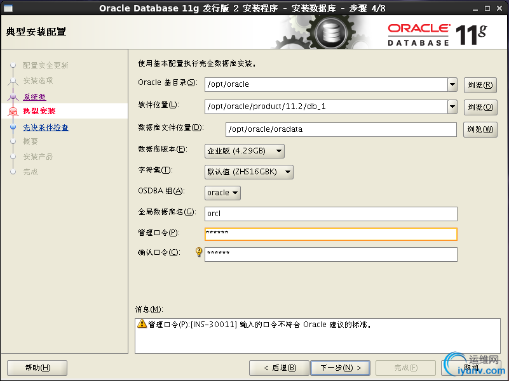This screenshot has height=381, width=509.
Task: Minimize the installer window
Action: pos(475,9)
